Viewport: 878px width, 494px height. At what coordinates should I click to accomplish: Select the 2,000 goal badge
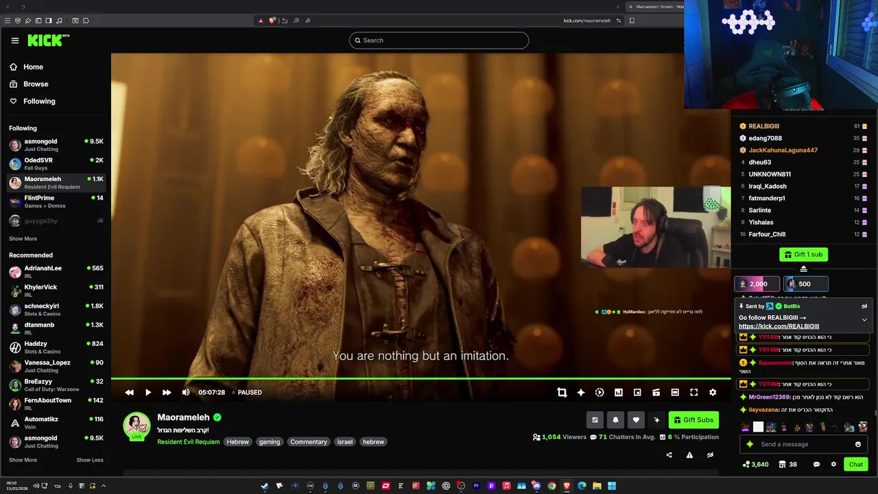pos(757,284)
